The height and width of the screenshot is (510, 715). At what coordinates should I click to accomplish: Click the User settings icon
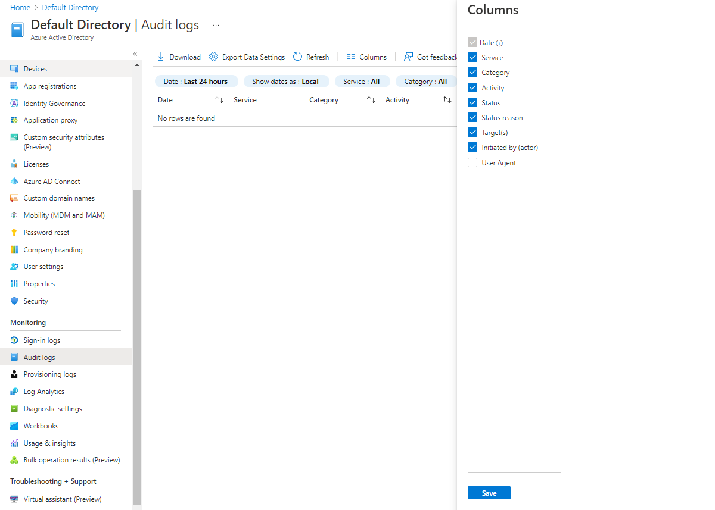[14, 267]
